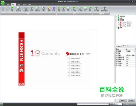Click the 背景值 property value field

(131, 53)
